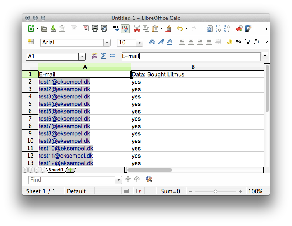
Task: Insert Sum function with sigma icon
Action: (x=104, y=56)
